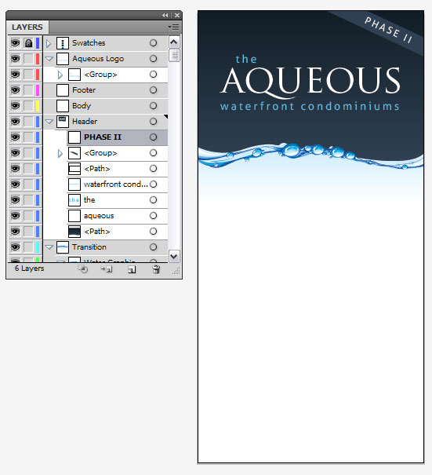Expand the Swatches layer
The image size is (432, 475).
(49, 43)
